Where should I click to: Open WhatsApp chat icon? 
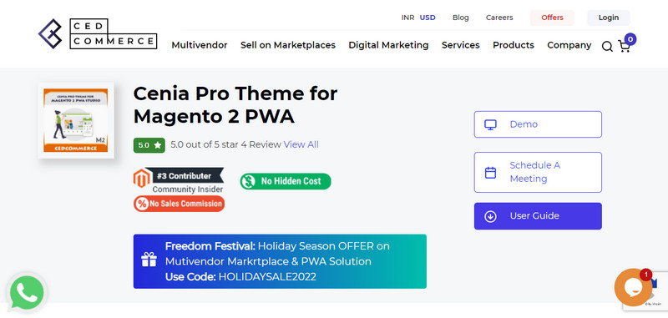pyautogui.click(x=27, y=293)
